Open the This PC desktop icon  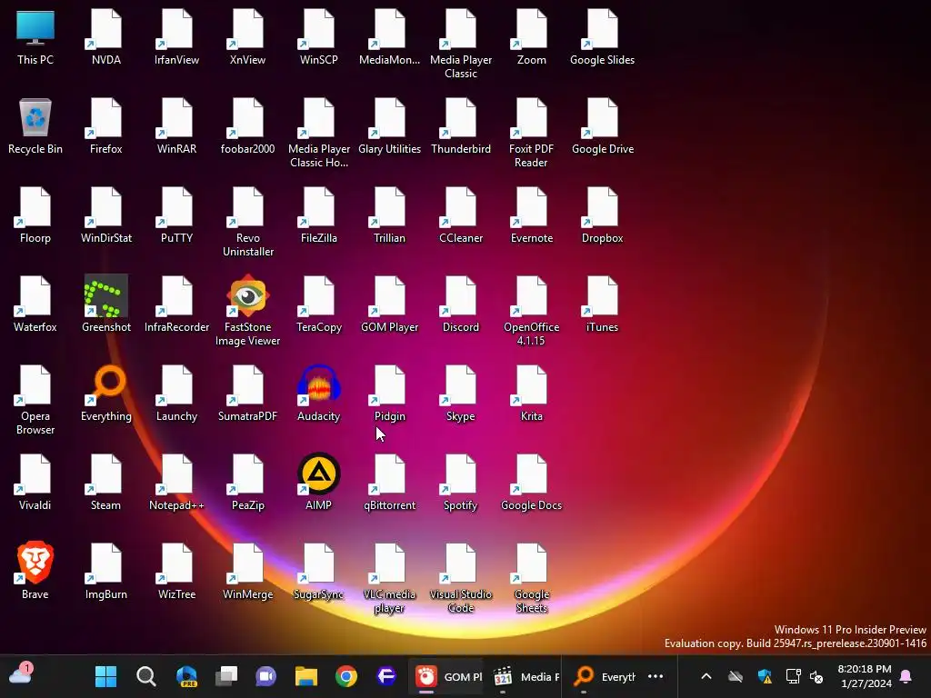click(x=35, y=36)
